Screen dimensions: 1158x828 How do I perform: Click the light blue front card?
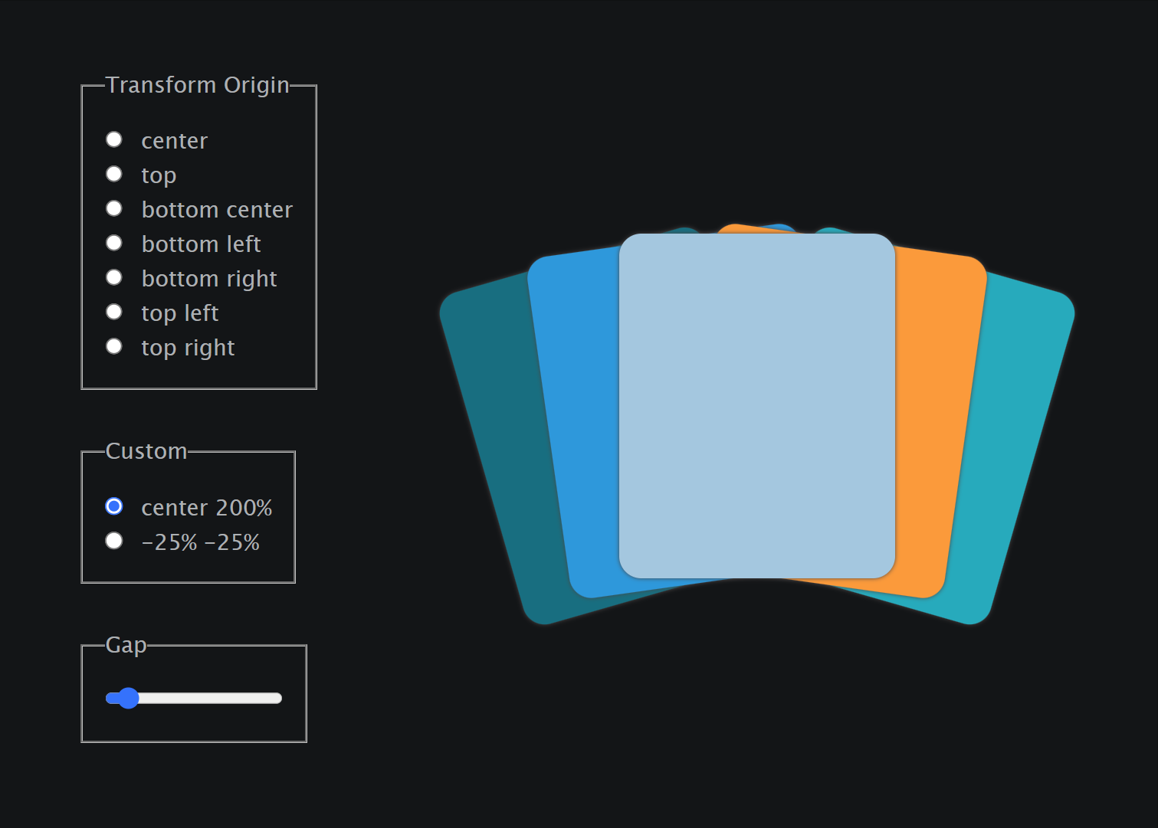point(756,406)
